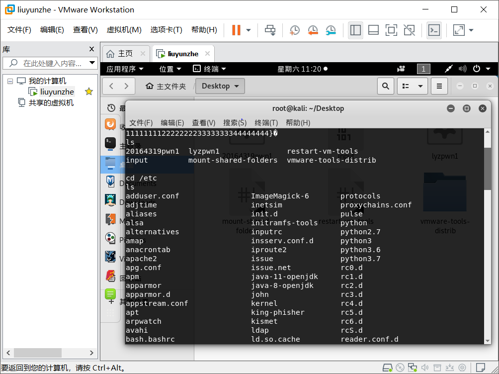Collapse 我的计算机 tree node

click(10, 81)
